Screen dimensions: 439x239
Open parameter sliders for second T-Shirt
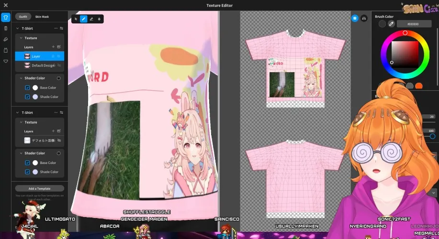pyautogui.click(x=62, y=112)
